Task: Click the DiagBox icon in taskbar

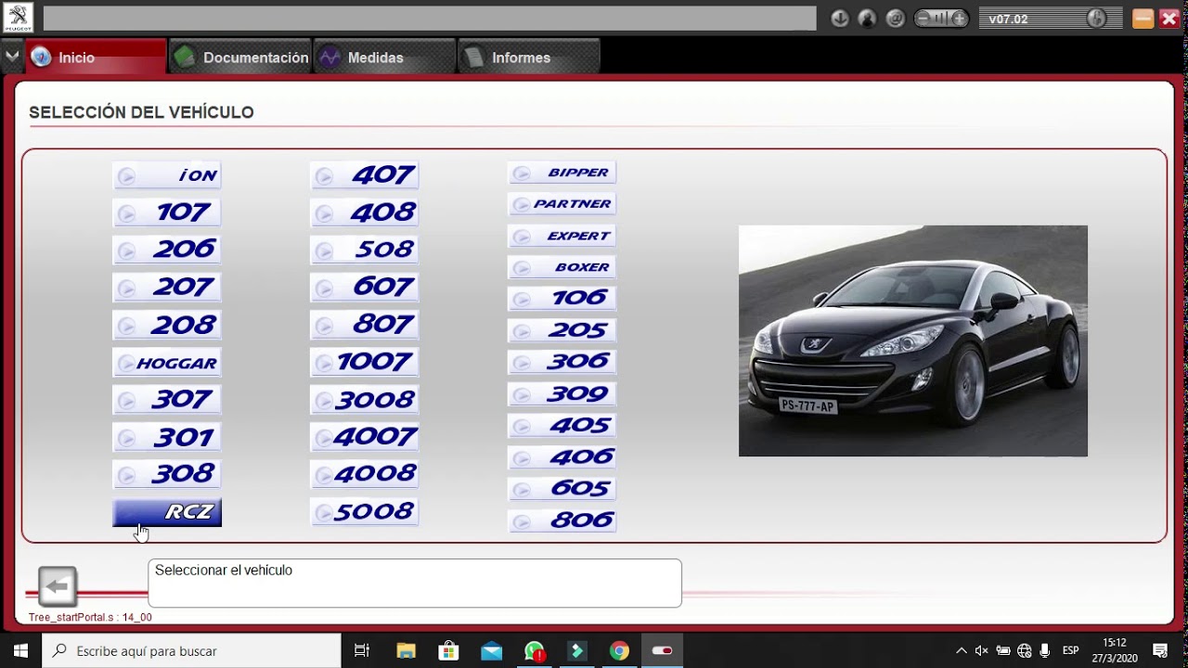Action: coord(662,650)
